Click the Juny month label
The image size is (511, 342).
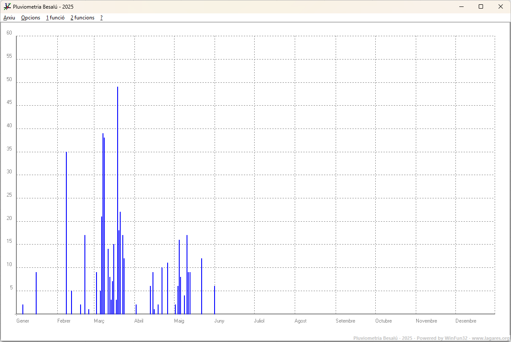click(x=219, y=321)
